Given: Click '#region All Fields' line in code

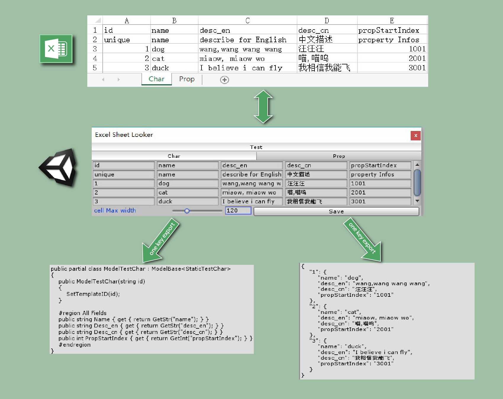Looking at the screenshot, I should pyautogui.click(x=83, y=313).
